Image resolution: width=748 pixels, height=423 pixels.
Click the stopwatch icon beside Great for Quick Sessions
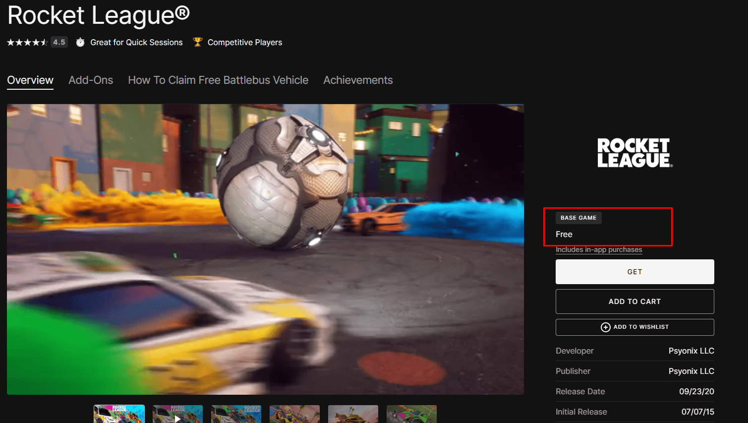80,42
